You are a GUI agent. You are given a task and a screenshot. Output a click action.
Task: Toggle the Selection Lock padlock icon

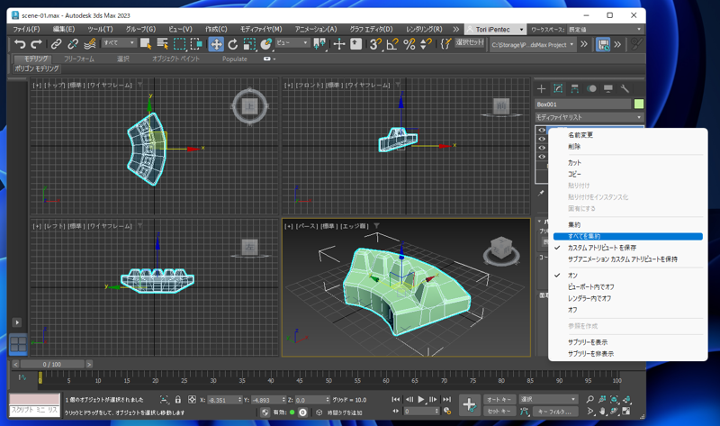(178, 399)
